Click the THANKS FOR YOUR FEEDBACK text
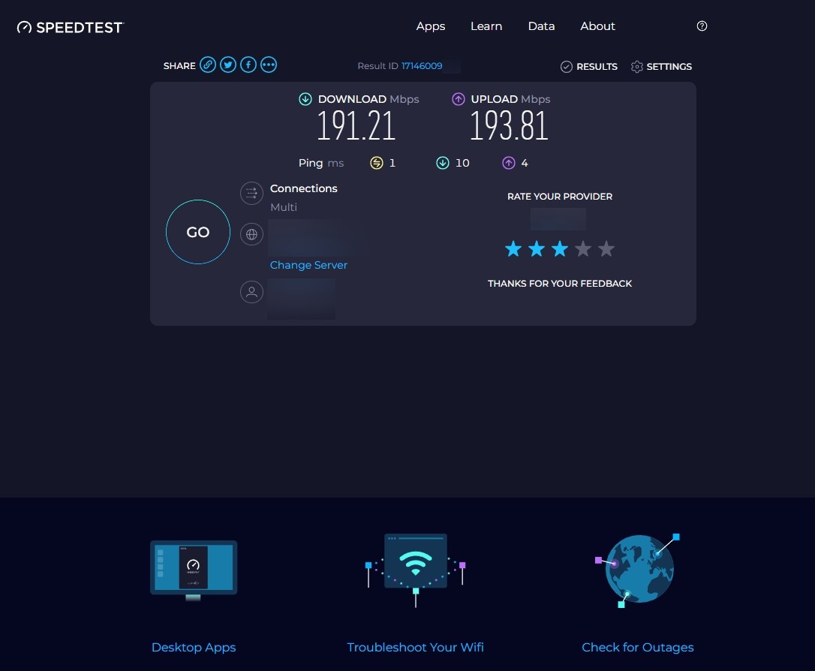The image size is (815, 671). pos(560,283)
